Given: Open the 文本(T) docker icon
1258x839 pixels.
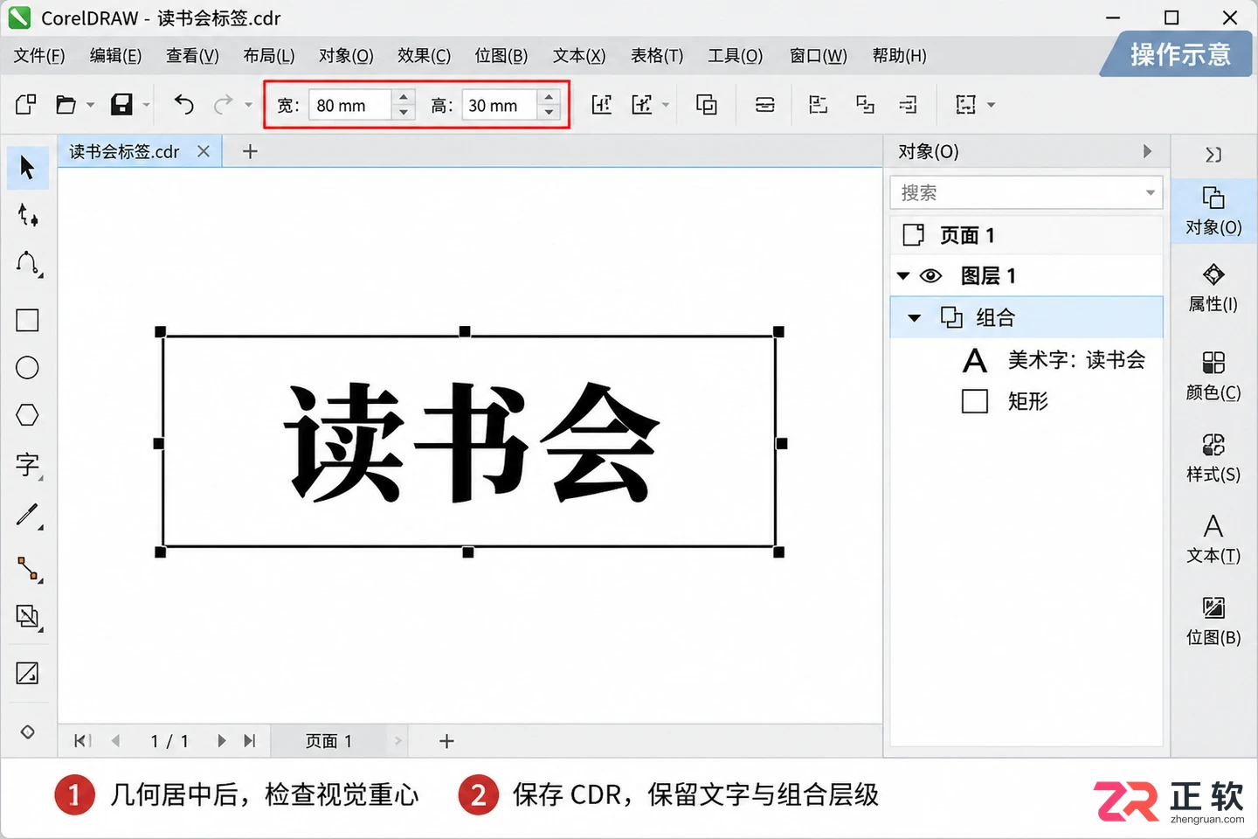Looking at the screenshot, I should coord(1213,538).
